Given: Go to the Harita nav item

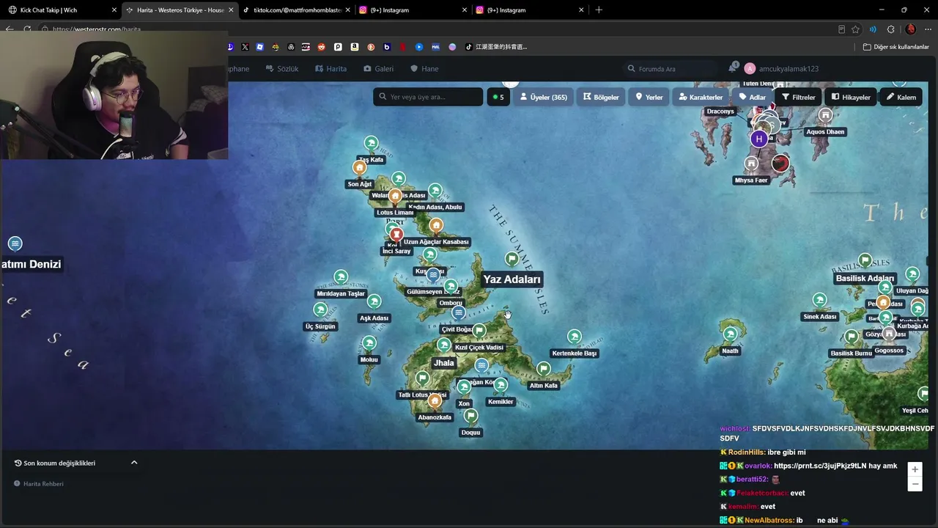Looking at the screenshot, I should pyautogui.click(x=331, y=69).
